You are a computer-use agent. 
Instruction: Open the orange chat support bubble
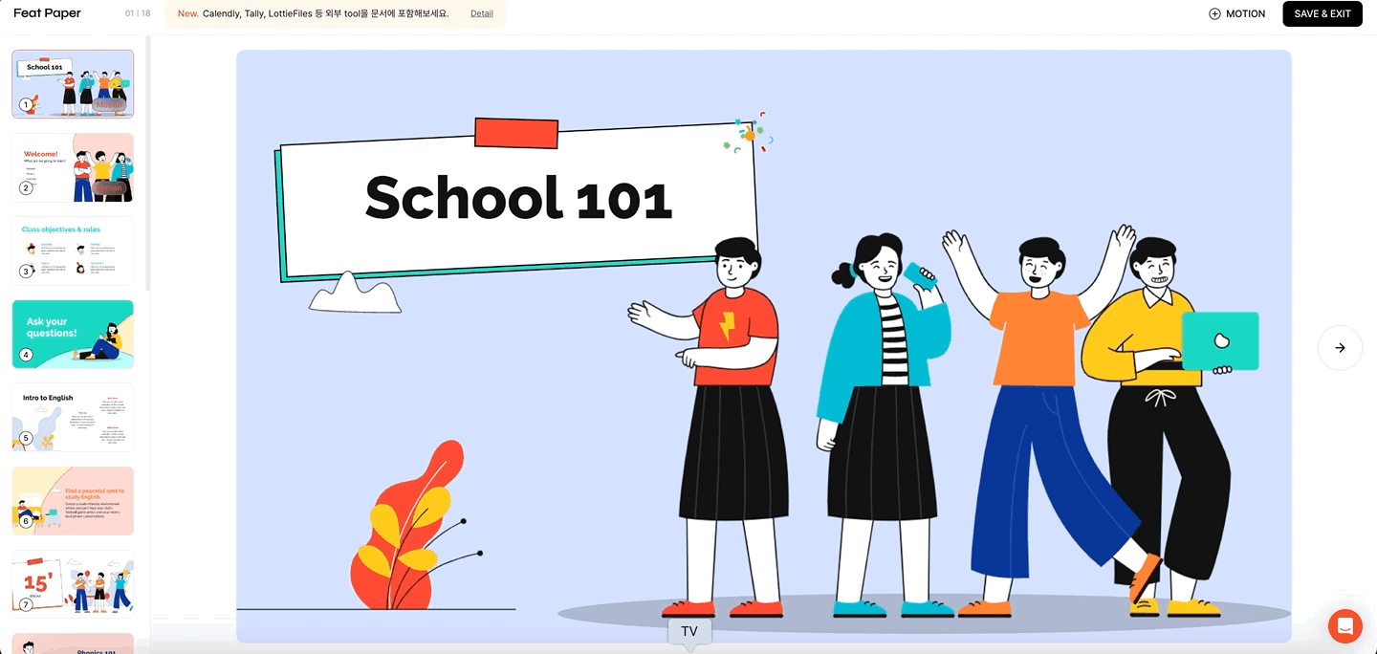coord(1344,626)
